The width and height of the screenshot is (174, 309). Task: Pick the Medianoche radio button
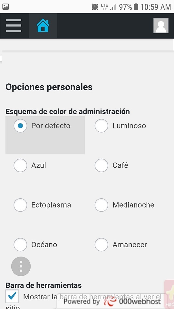[x=101, y=205]
